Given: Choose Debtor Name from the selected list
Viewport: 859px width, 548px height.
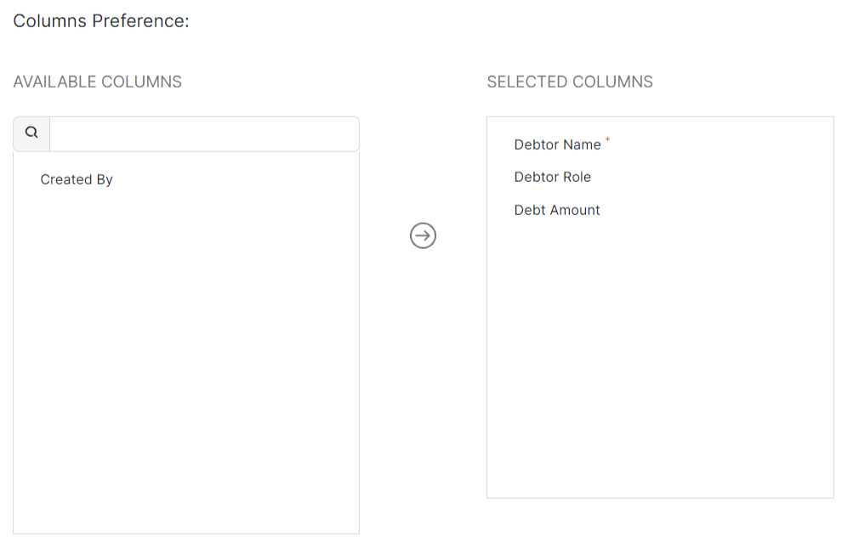Looking at the screenshot, I should [556, 144].
